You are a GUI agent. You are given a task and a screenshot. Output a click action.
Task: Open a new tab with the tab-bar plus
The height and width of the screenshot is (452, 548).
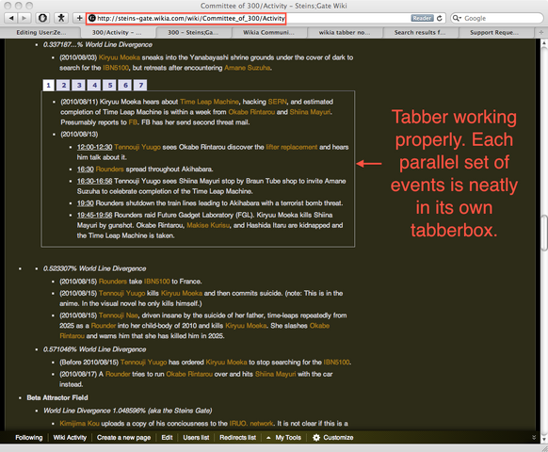click(x=540, y=33)
